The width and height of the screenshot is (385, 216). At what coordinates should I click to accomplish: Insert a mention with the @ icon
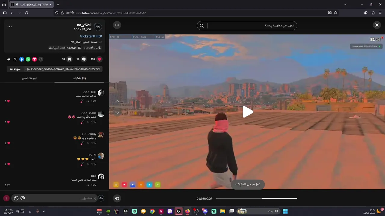coord(23,198)
